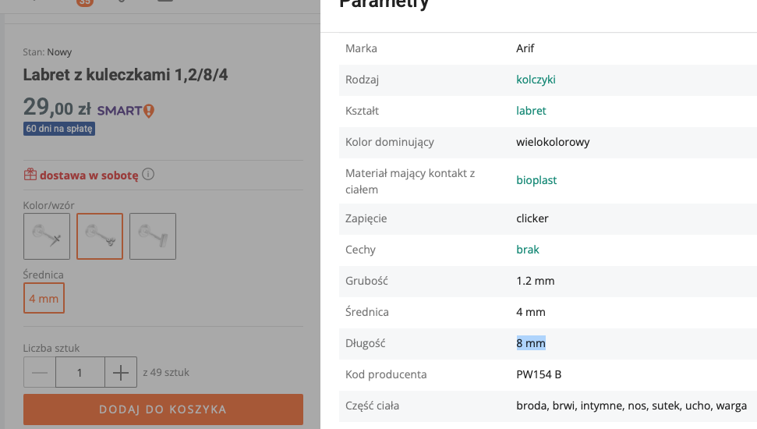Choose the 4 mm Średnica option
The height and width of the screenshot is (429, 757).
(x=44, y=298)
